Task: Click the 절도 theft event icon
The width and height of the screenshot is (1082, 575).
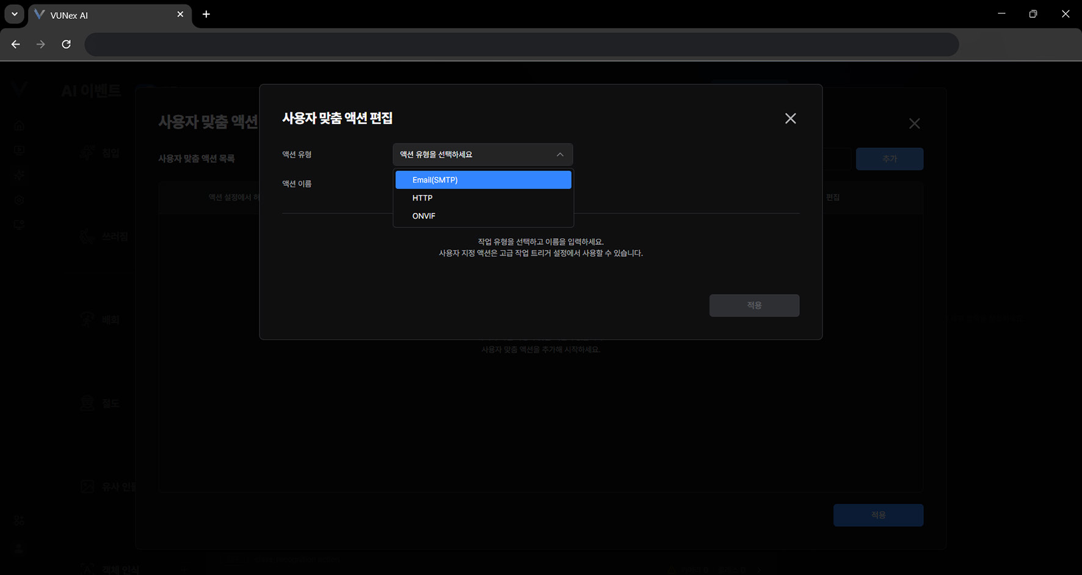Action: click(x=87, y=403)
